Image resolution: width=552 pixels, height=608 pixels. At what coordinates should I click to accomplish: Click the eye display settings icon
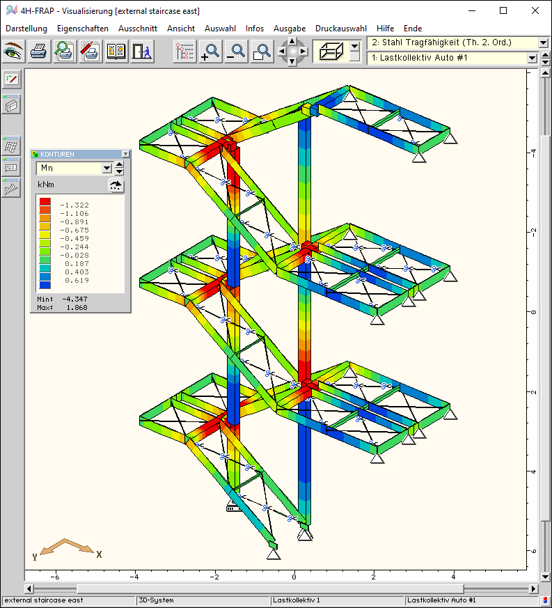[14, 51]
